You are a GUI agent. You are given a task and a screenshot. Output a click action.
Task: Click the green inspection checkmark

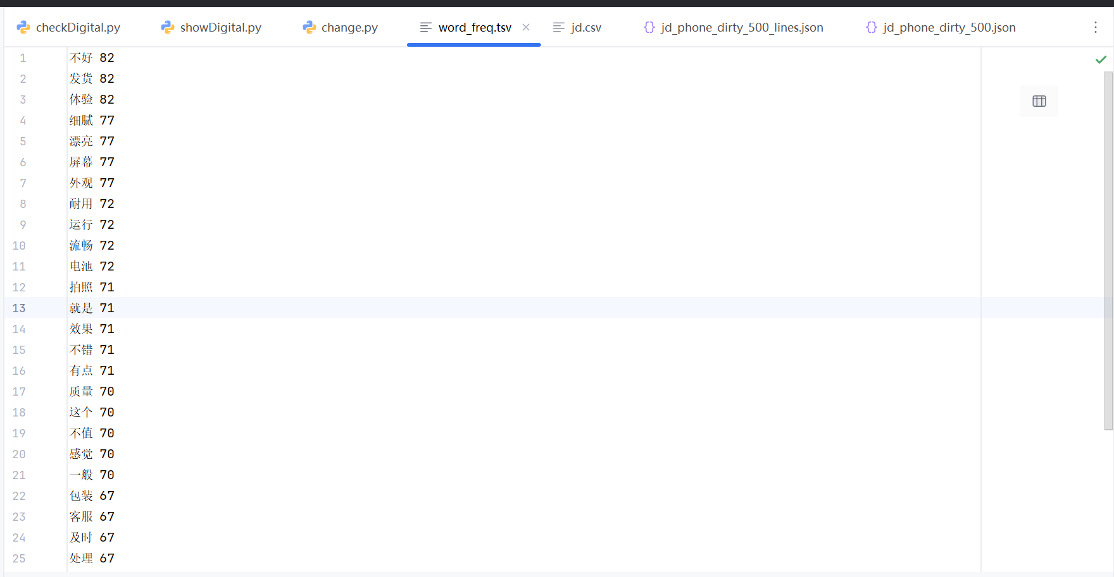pos(1101,59)
